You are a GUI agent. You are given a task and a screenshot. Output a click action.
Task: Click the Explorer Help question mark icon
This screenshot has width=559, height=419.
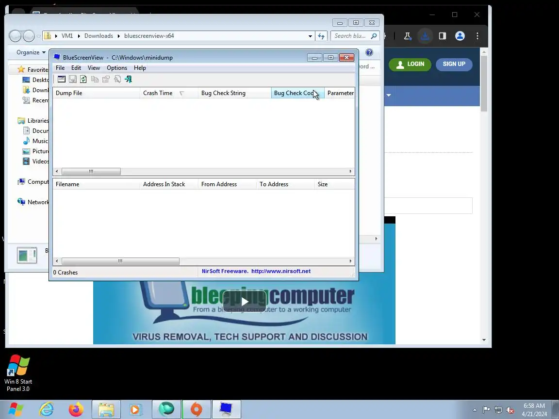369,52
